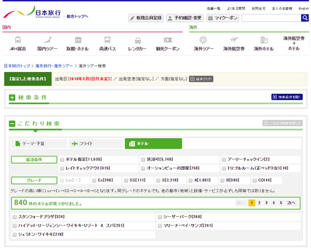Image resolution: width=311 pixels, height=249 pixels.
Task: Go to 次へ next results page
Action: click(x=291, y=203)
